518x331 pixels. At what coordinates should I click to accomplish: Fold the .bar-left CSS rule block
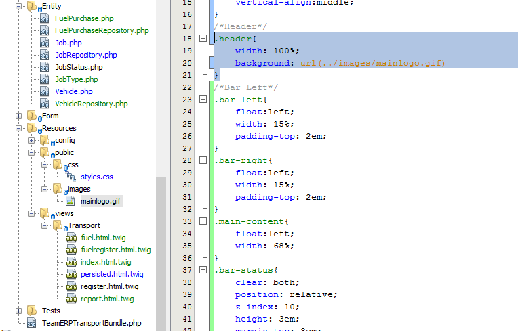pyautogui.click(x=203, y=100)
